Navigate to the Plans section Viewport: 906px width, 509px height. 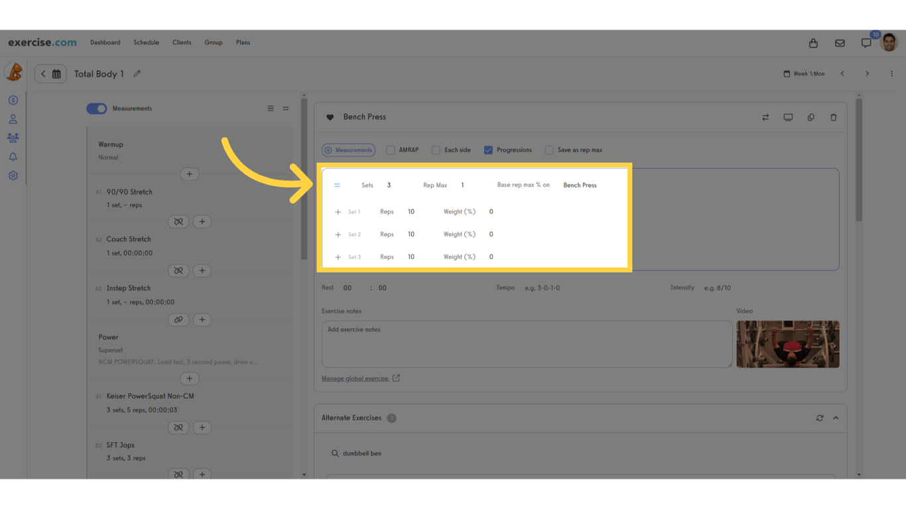pyautogui.click(x=243, y=42)
